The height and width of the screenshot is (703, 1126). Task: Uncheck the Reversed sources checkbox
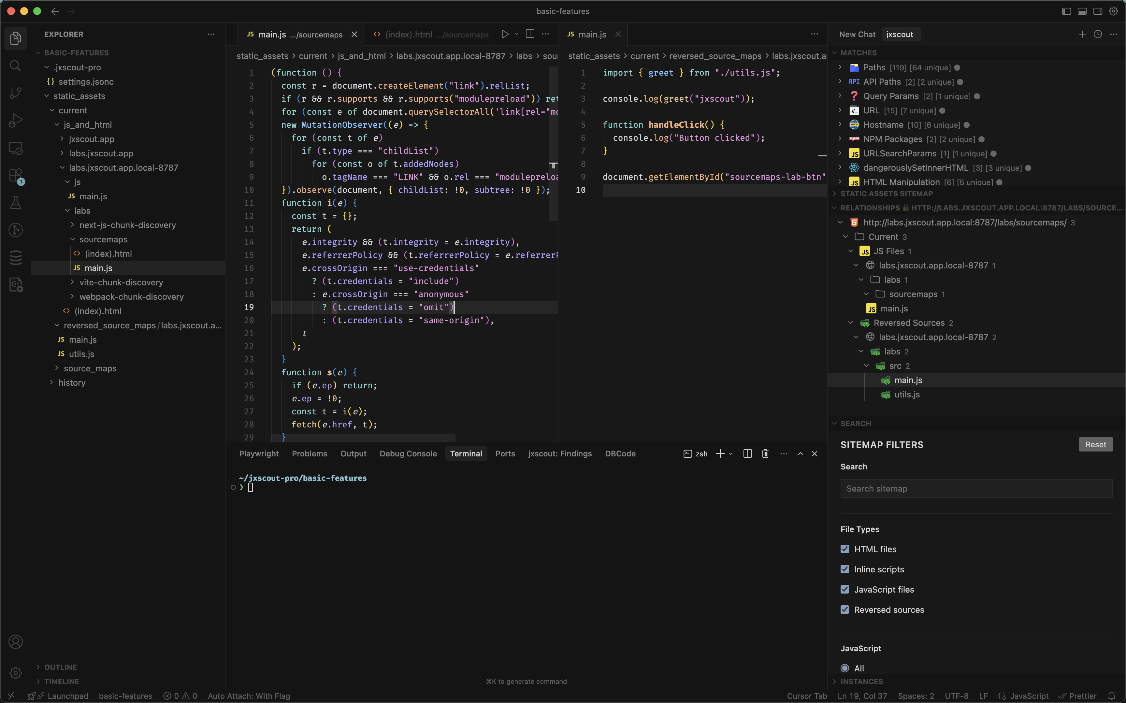tap(845, 610)
